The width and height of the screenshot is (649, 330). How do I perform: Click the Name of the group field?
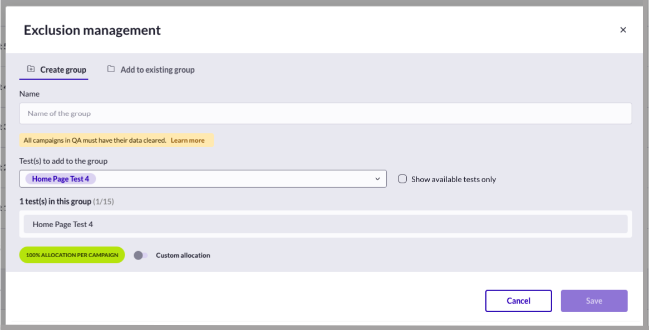pyautogui.click(x=325, y=113)
